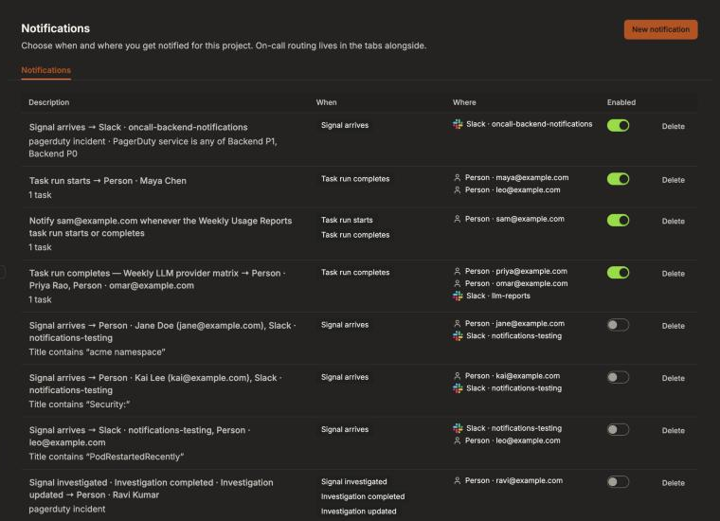Image resolution: width=720 pixels, height=521 pixels.
Task: Click person icon next to sam@example.com
Action: pos(458,219)
